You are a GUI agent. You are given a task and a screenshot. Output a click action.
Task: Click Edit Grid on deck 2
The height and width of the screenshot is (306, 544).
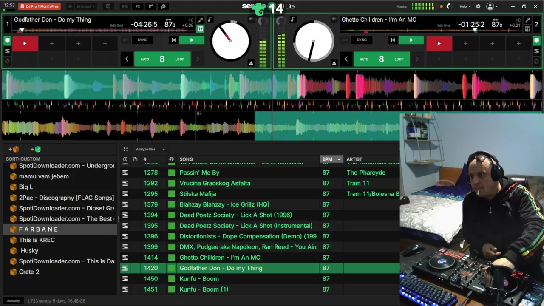(x=443, y=25)
